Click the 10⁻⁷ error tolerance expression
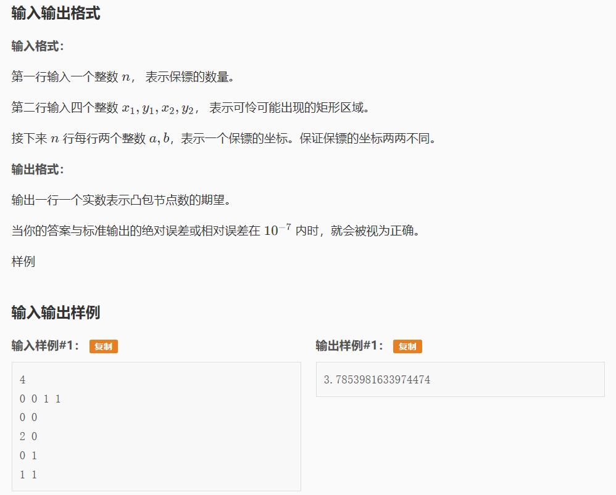The width and height of the screenshot is (616, 495). [x=277, y=231]
